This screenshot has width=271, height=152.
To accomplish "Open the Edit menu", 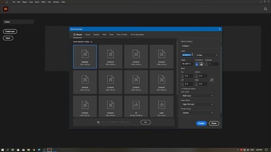I will point(19,2).
